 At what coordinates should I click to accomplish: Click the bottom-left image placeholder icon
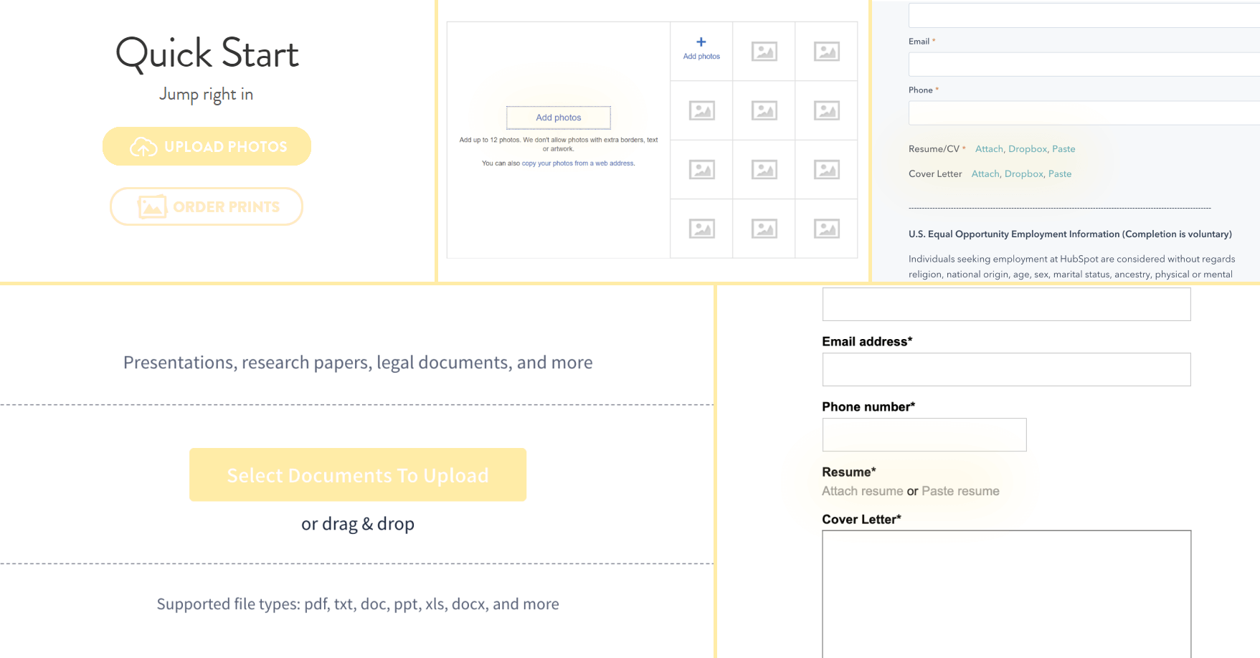[x=701, y=228]
